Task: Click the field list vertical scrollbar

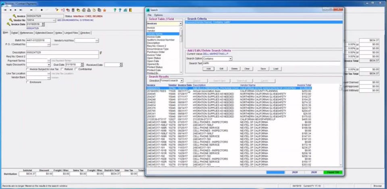Action: tap(181, 50)
